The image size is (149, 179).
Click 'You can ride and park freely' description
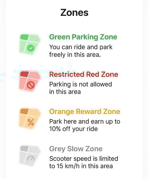(81, 51)
